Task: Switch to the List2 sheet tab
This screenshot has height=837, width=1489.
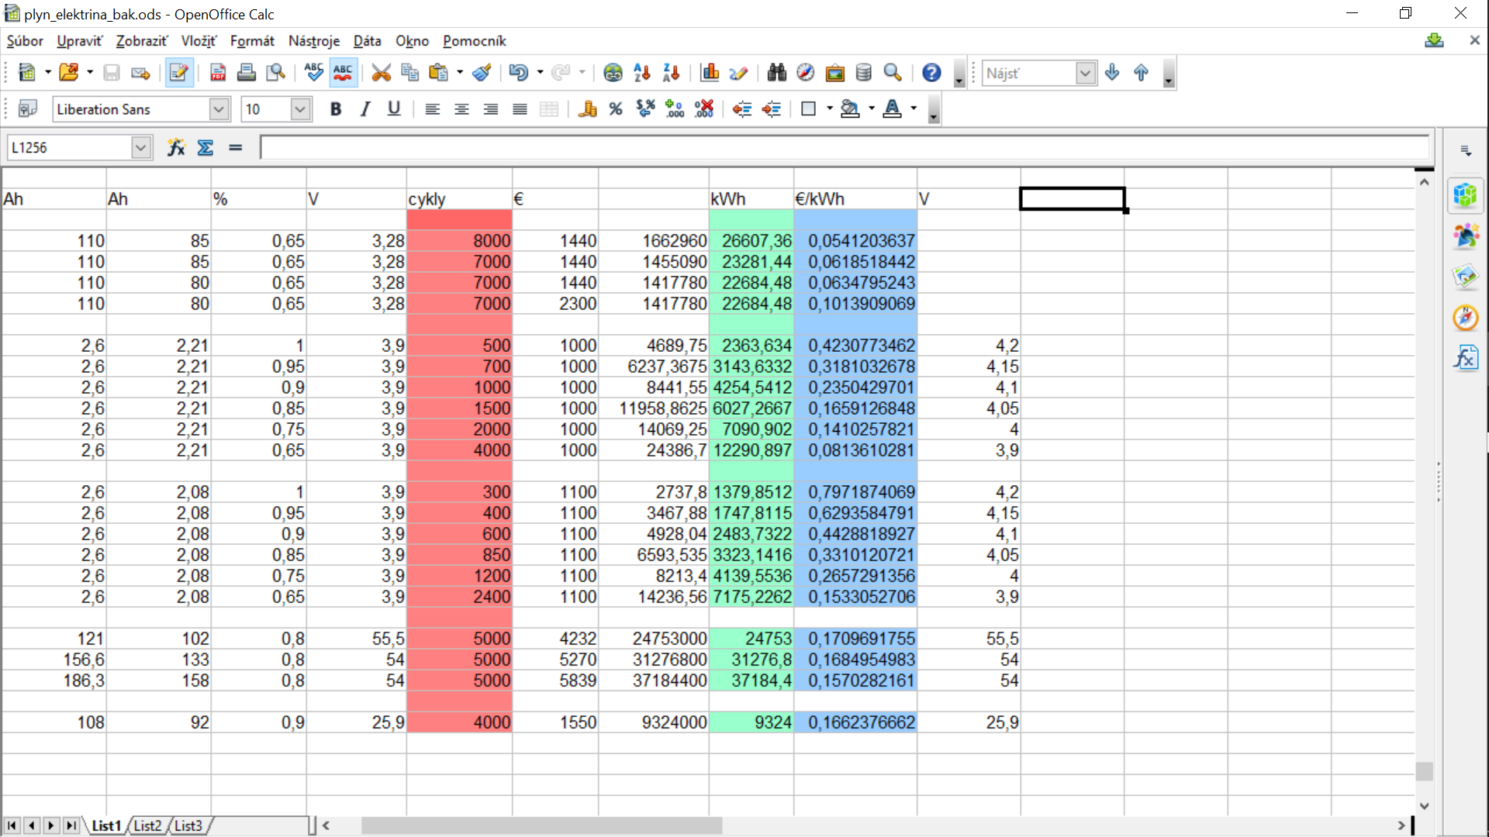Action: 147,825
